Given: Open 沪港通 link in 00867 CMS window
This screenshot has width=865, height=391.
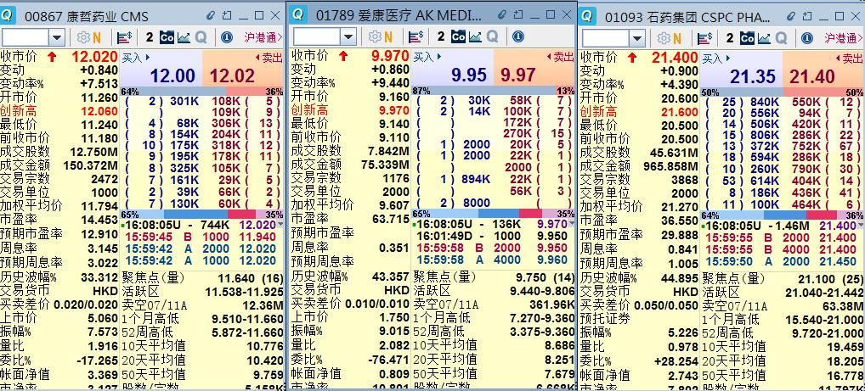Looking at the screenshot, I should point(263,37).
